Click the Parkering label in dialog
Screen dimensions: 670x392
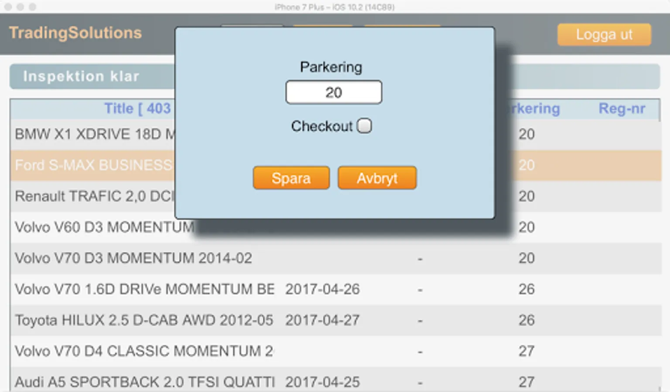click(x=331, y=67)
